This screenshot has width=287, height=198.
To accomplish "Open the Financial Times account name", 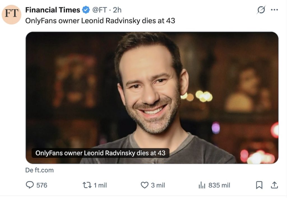I will pyautogui.click(x=53, y=10).
